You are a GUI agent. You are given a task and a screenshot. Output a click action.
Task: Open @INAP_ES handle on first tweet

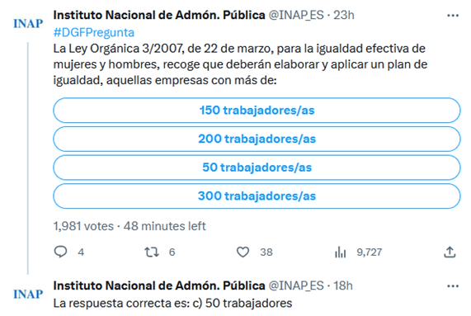pyautogui.click(x=296, y=15)
